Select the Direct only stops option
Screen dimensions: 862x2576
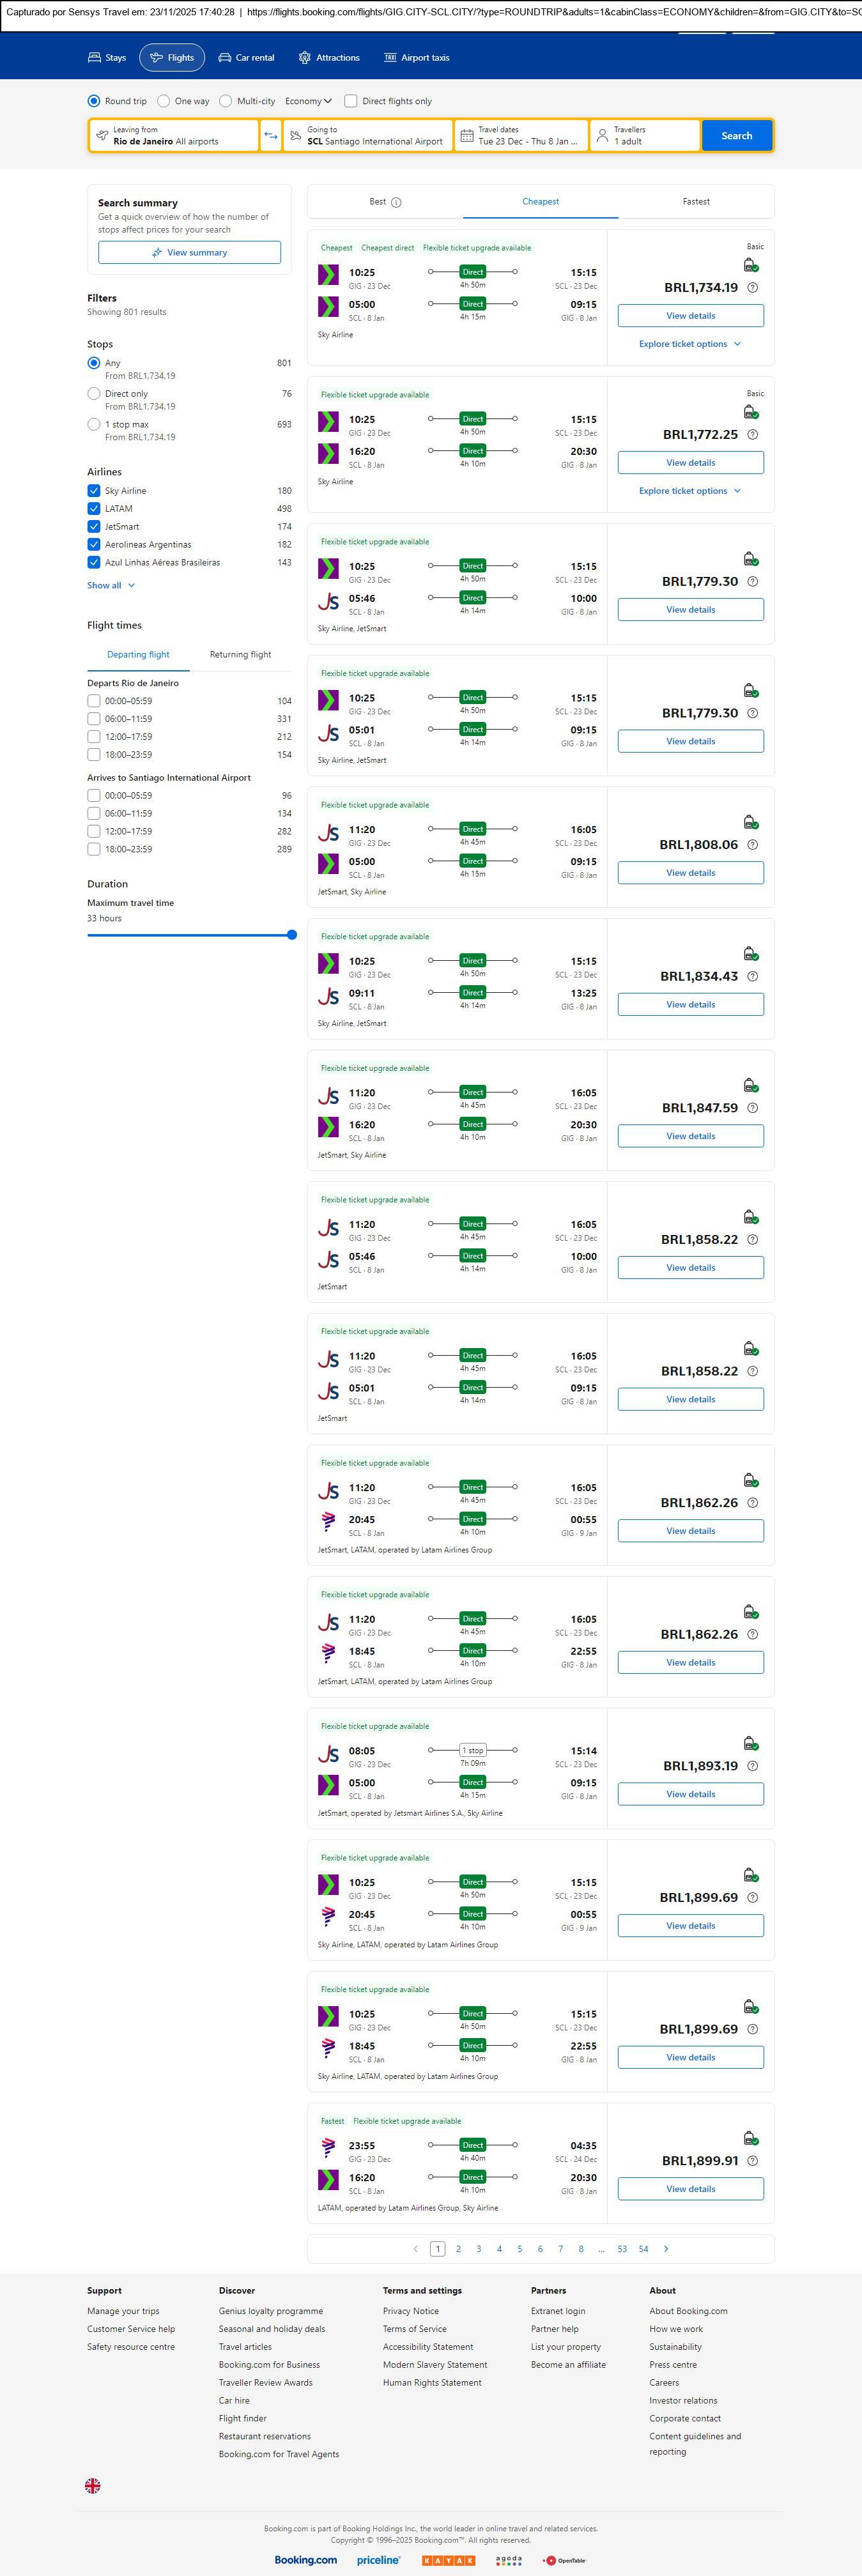coord(94,394)
